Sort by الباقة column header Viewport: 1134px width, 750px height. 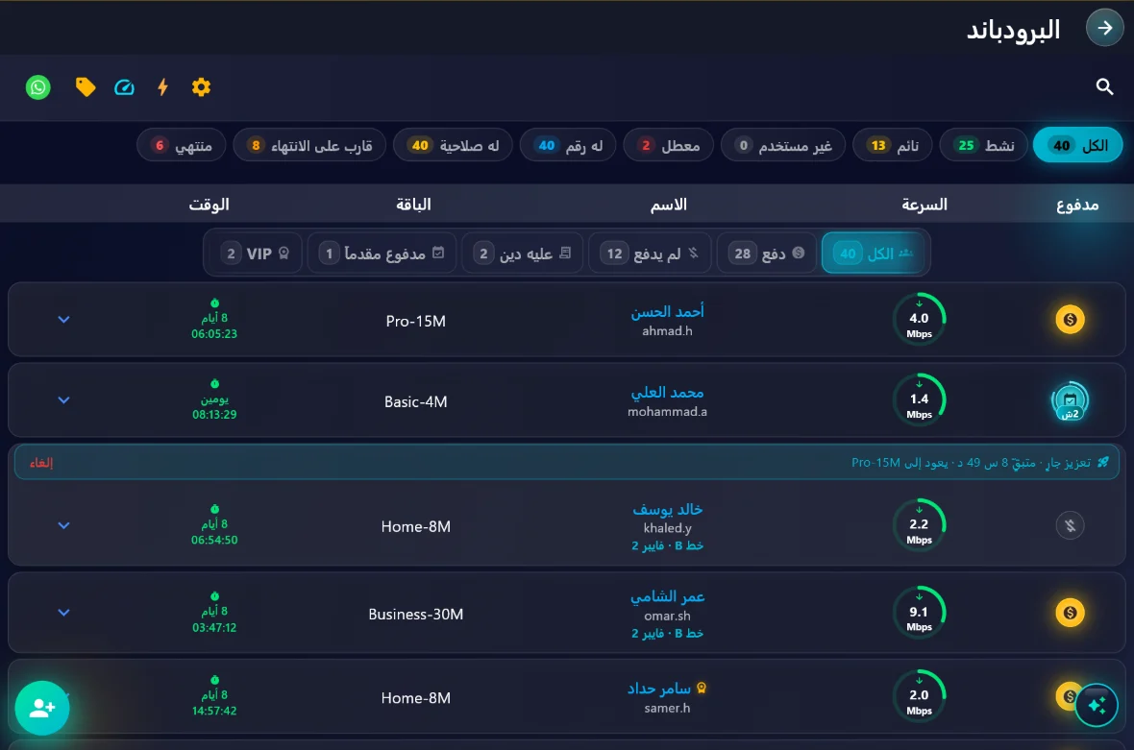[413, 205]
